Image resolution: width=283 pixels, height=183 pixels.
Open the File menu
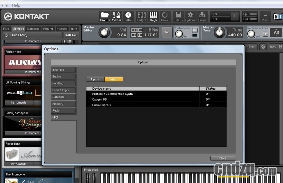(x=5, y=5)
